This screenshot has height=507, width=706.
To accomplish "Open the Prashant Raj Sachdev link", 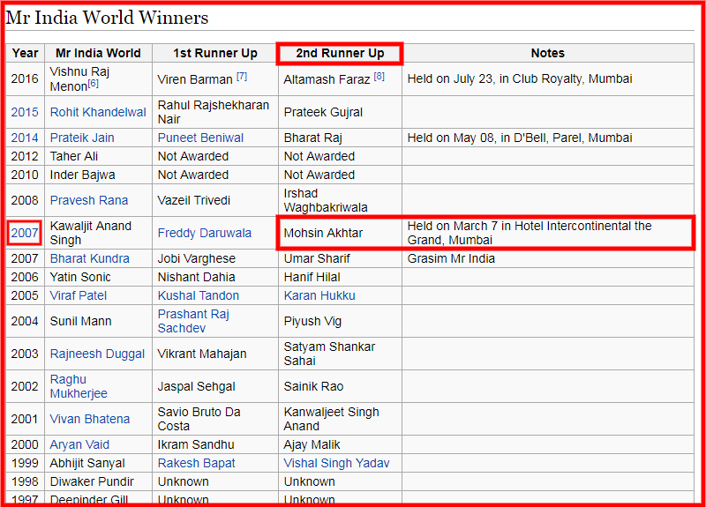I will tap(193, 321).
